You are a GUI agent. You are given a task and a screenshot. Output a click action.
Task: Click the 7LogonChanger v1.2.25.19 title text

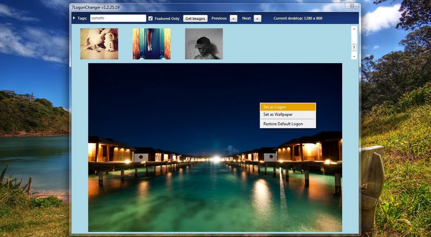pyautogui.click(x=96, y=8)
